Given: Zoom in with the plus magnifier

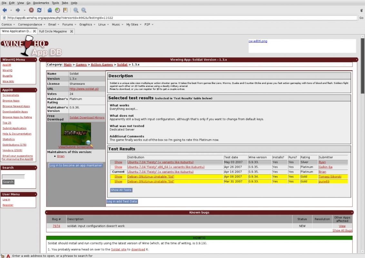Looking at the screenshot, I should (x=84, y=10).
